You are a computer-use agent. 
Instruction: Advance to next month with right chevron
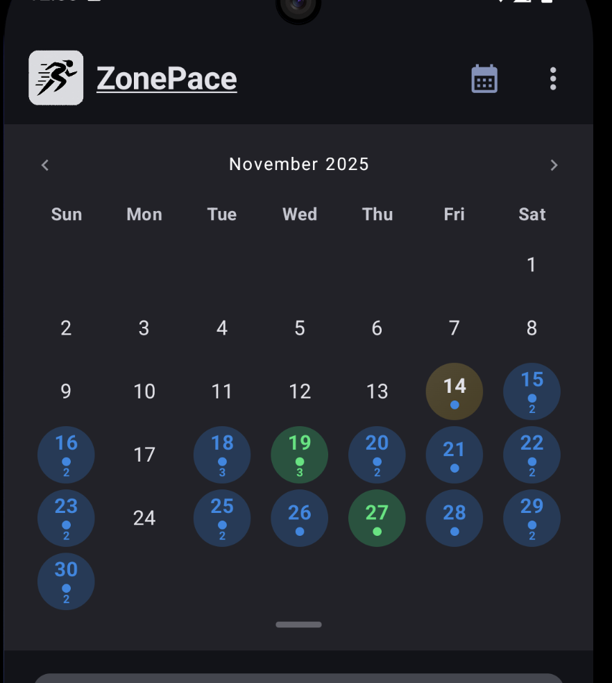(554, 165)
